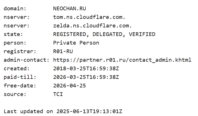This screenshot has height=116, width=198.
Task: Click the tom.ns.cloudflare.com nameserver text
Action: (89, 17)
